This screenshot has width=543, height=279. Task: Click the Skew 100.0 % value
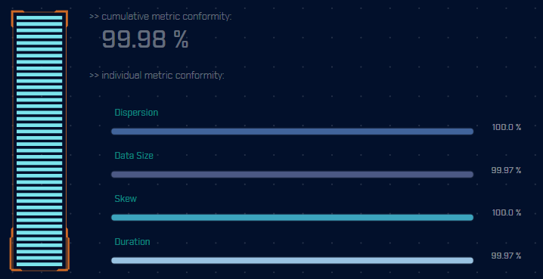tap(507, 212)
